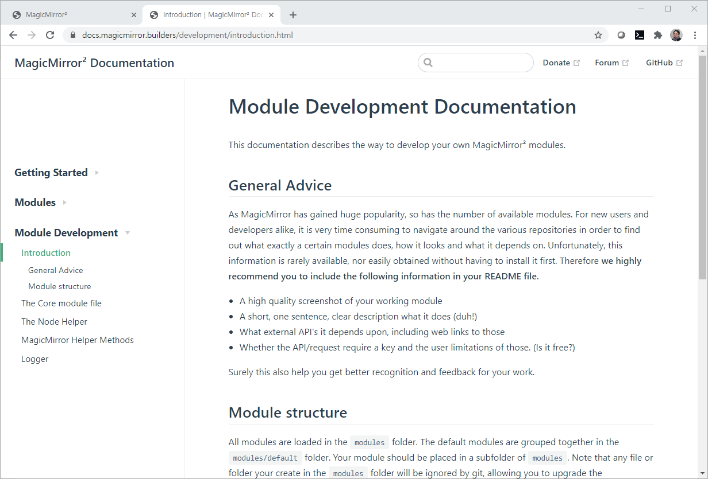Jump to Module structure in the sidebar

tap(60, 286)
